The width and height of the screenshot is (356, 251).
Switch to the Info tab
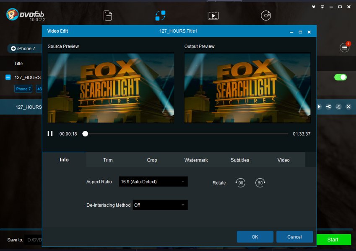pos(64,160)
